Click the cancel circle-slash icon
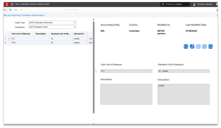Viewport: 221px width, 128px height. coord(204,47)
